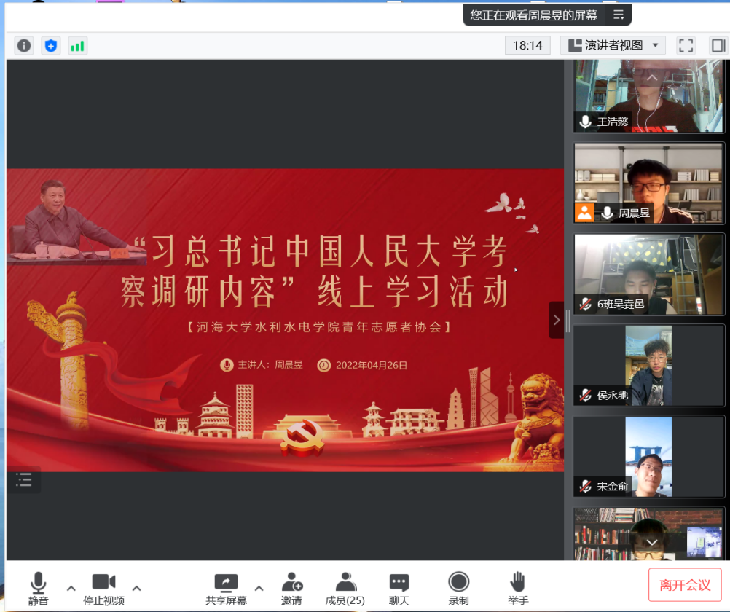Image resolution: width=730 pixels, height=612 pixels.
Task: Expand audio options arrow beside mute
Action: [71, 588]
